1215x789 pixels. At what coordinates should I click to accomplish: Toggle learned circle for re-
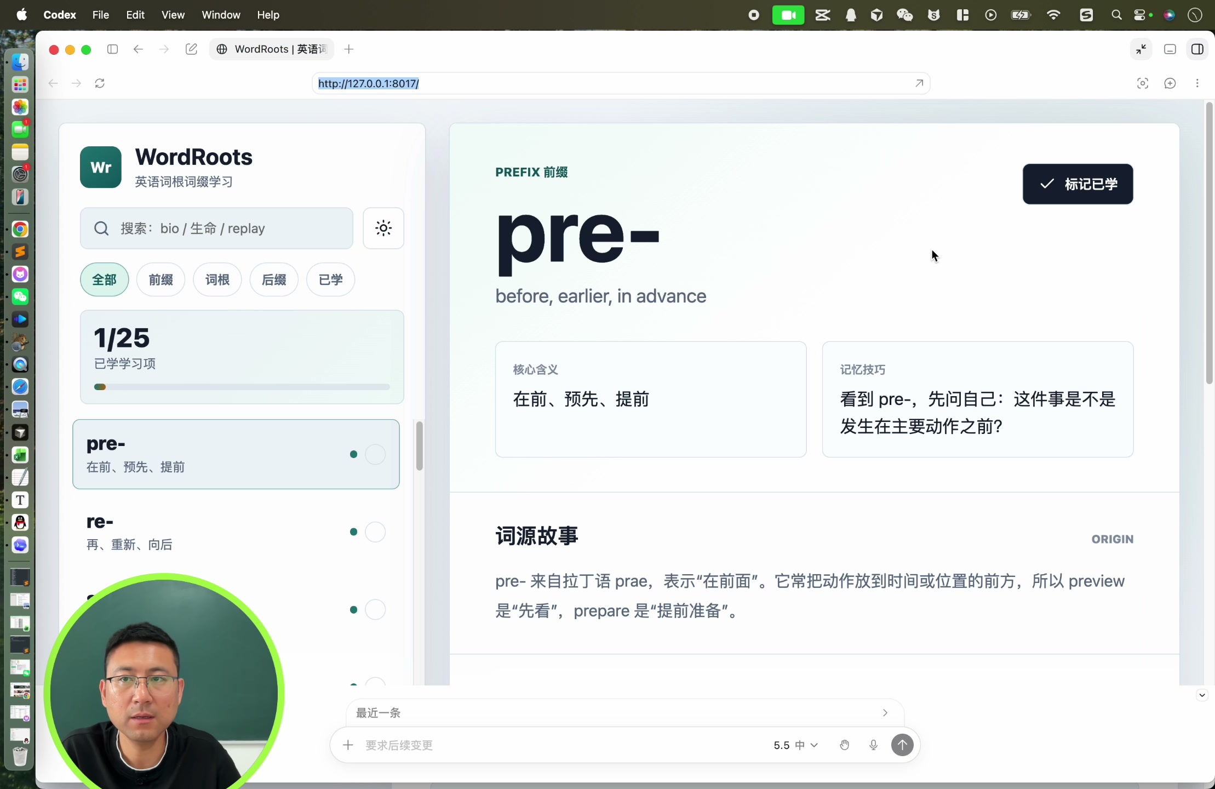[375, 532]
